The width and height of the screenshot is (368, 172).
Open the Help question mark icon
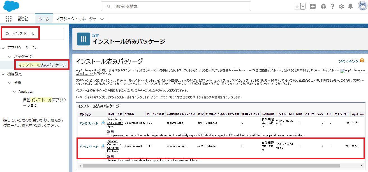click(332, 6)
